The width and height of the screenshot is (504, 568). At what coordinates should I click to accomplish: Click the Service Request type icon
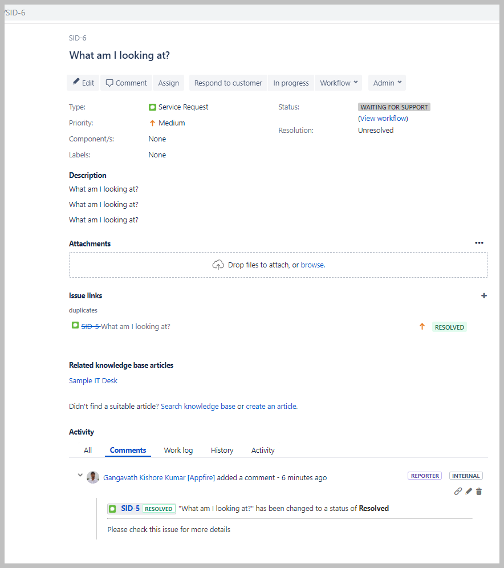[x=152, y=107]
